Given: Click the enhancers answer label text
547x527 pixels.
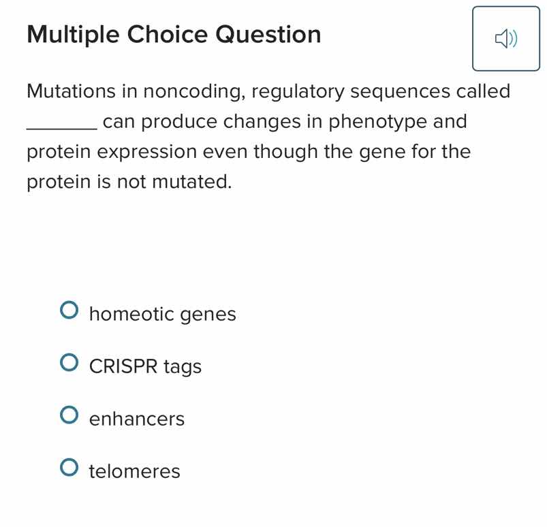Looking at the screenshot, I should 137,419.
